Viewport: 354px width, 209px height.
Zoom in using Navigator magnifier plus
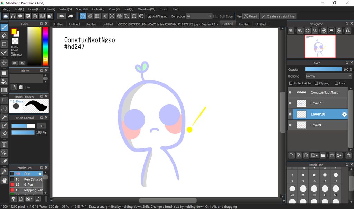pyautogui.click(x=300, y=30)
